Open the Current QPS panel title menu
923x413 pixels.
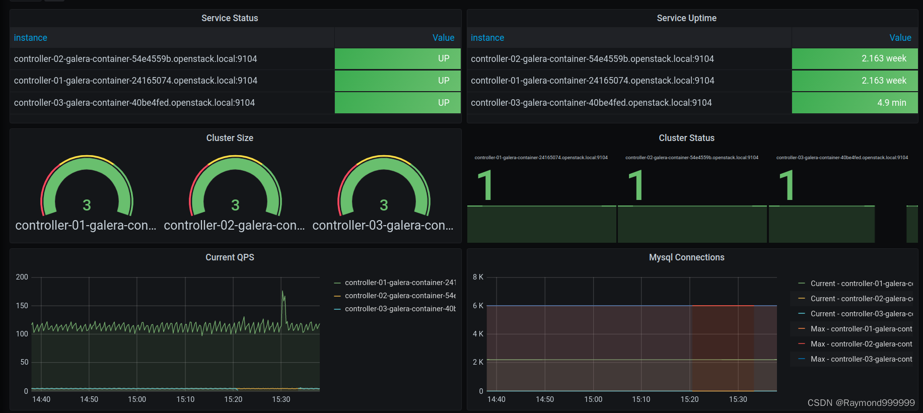click(230, 257)
